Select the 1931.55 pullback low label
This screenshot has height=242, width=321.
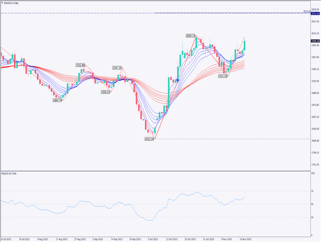pos(223,76)
